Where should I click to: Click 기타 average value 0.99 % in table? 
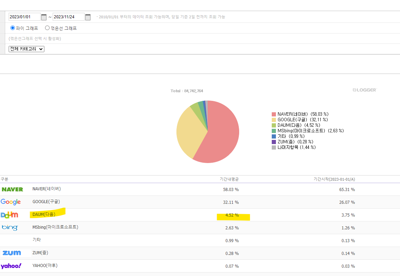[x=232, y=241]
